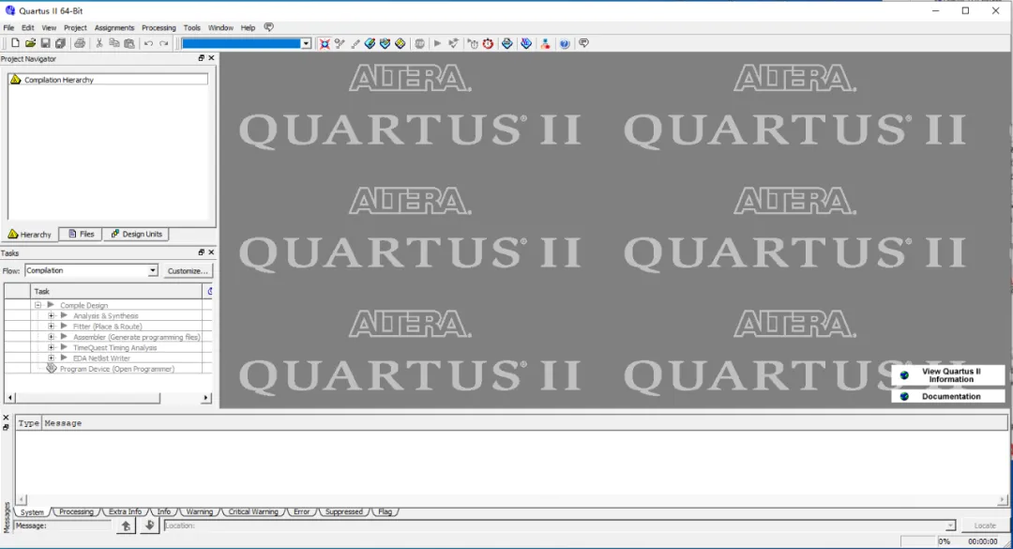Open Settings via the red-cross toolbar icon
The image size is (1013, 549).
(x=325, y=43)
